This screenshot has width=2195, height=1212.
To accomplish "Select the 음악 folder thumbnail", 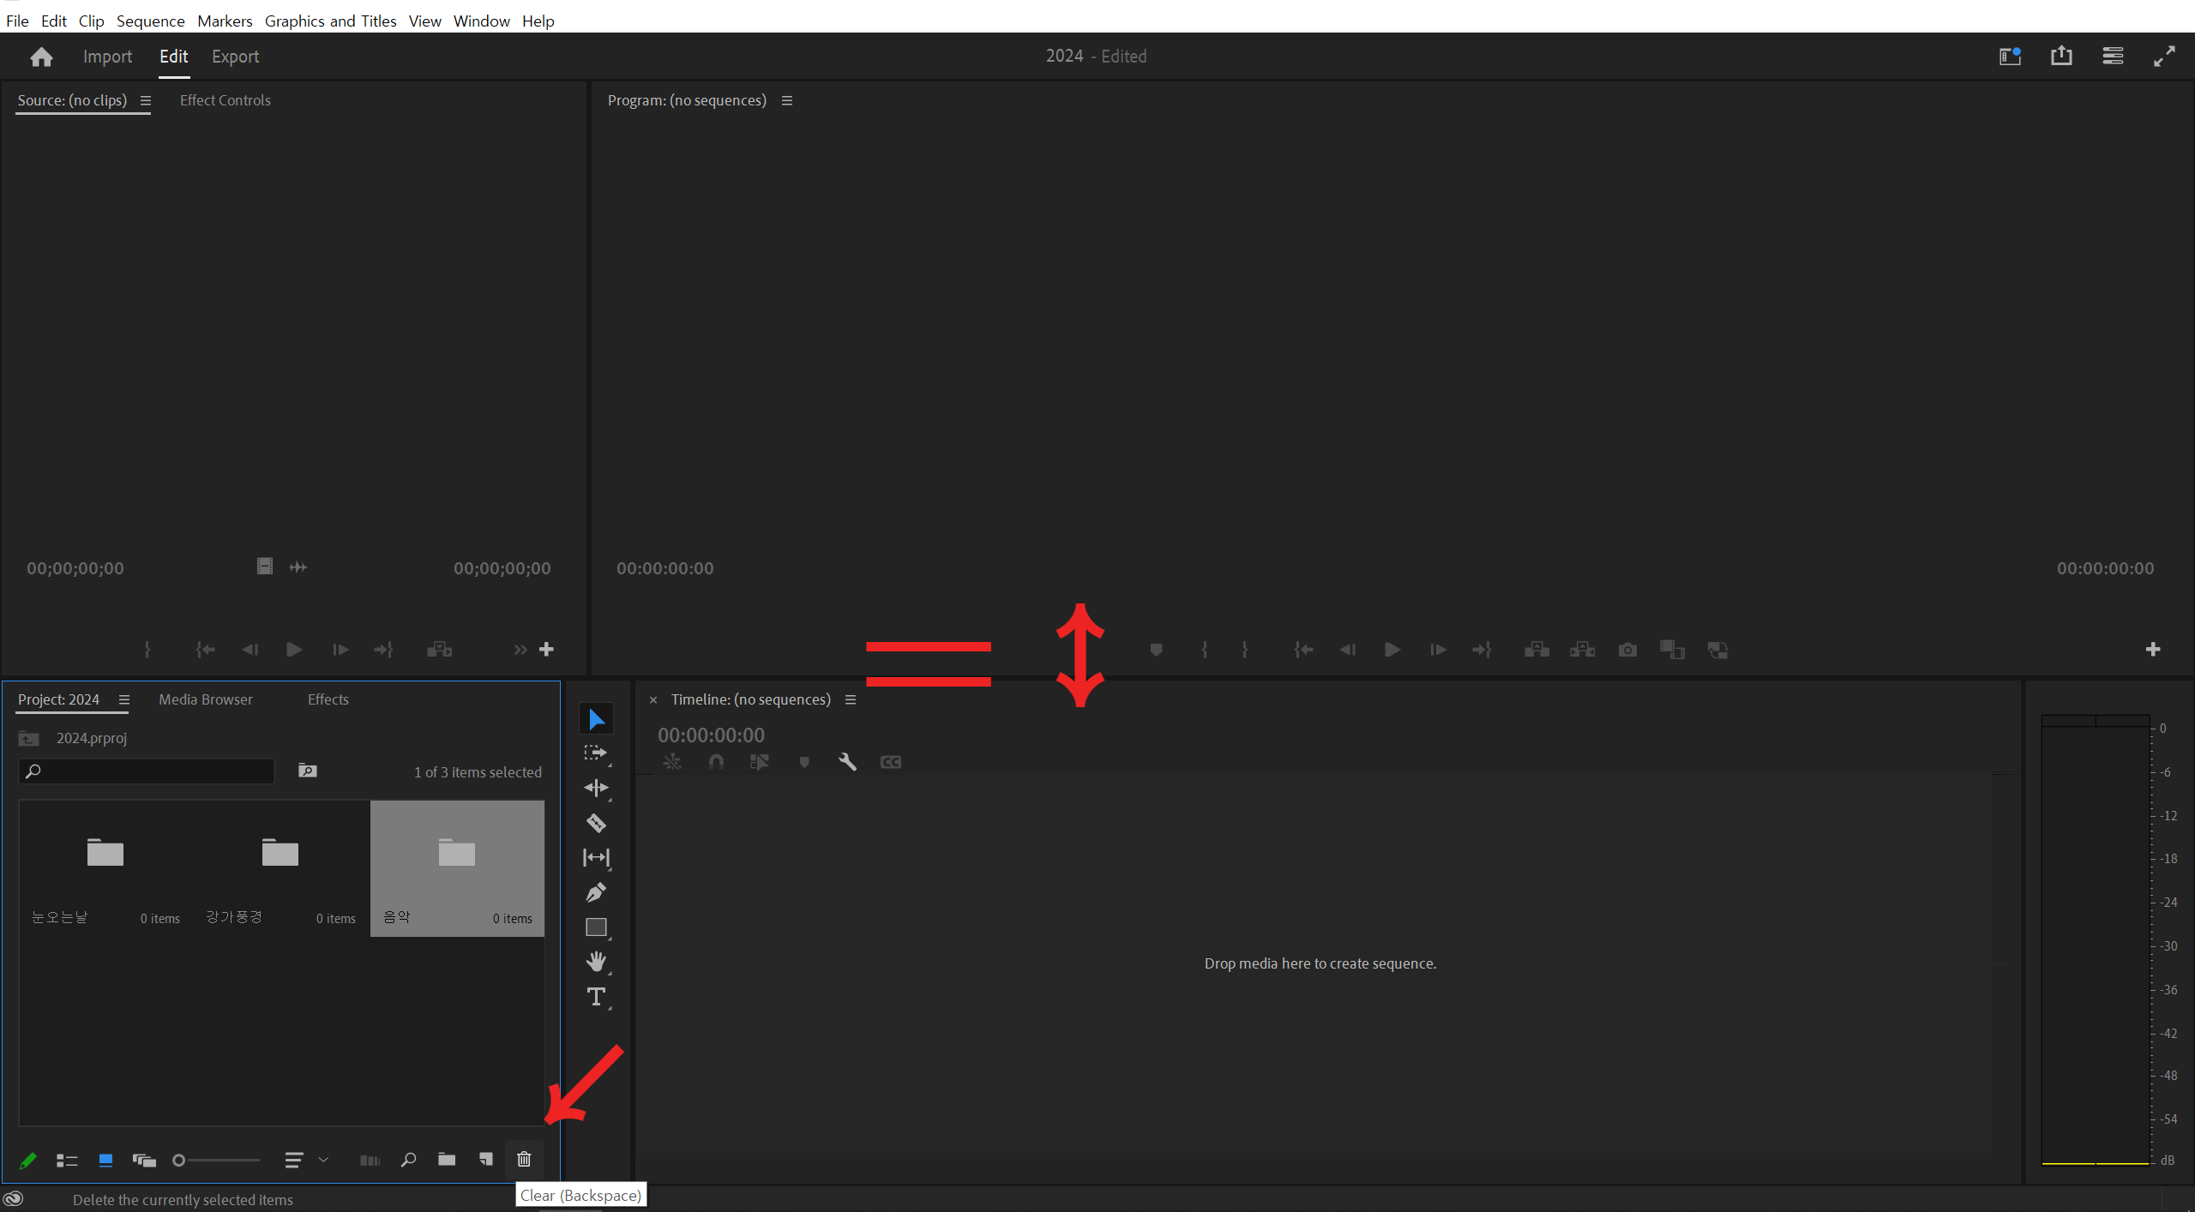I will (457, 851).
